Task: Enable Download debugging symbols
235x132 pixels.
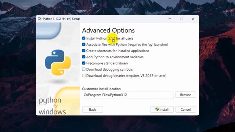Action: (84, 69)
